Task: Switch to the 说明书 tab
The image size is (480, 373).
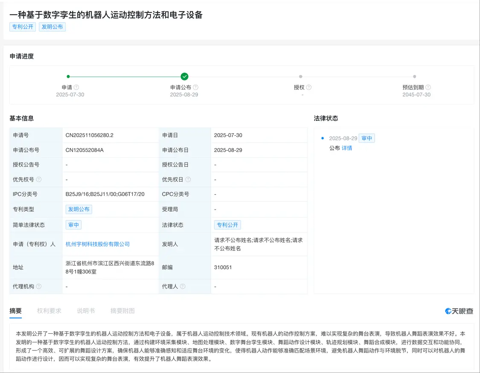Action: coord(85,311)
